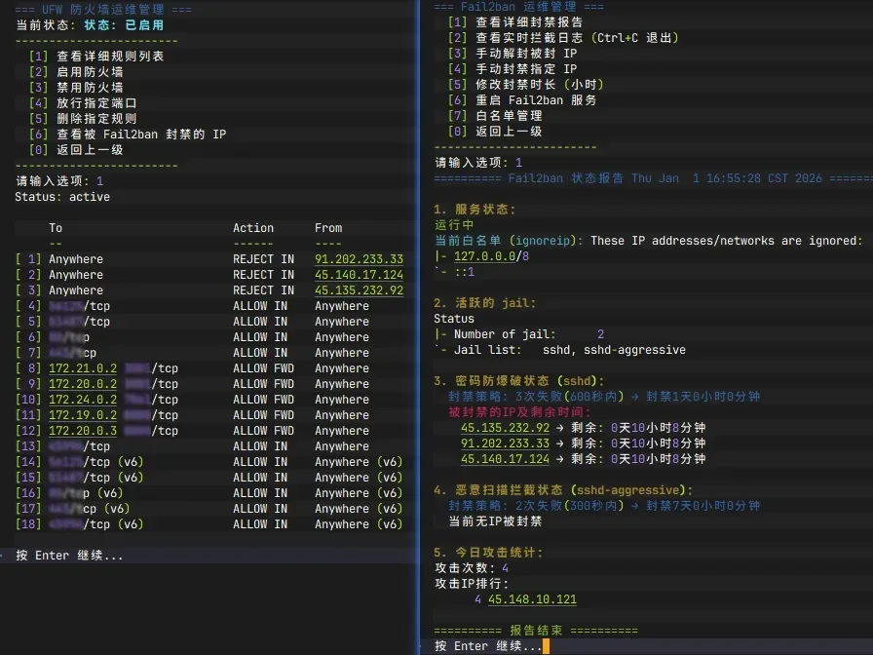Click the UFW pane 按 Enter 继续 prompt

(69, 556)
